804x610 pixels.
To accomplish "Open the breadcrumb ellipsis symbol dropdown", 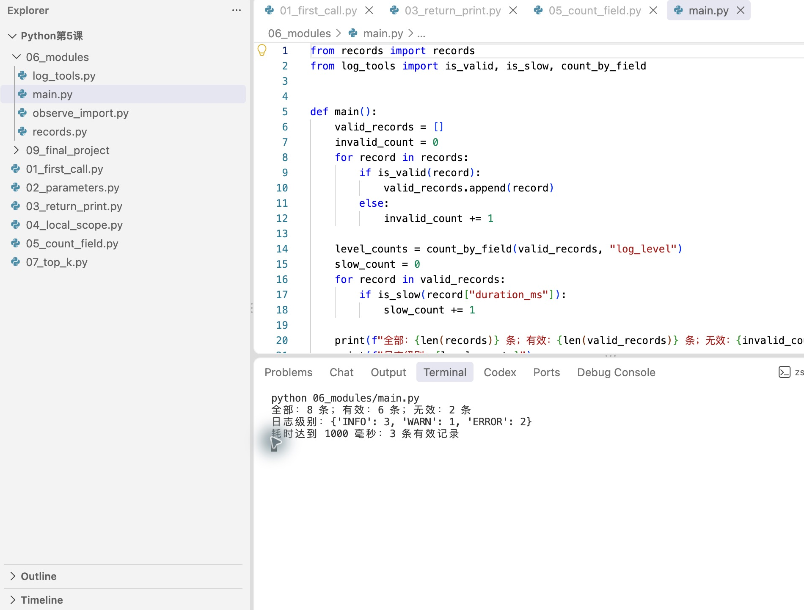I will 421,33.
